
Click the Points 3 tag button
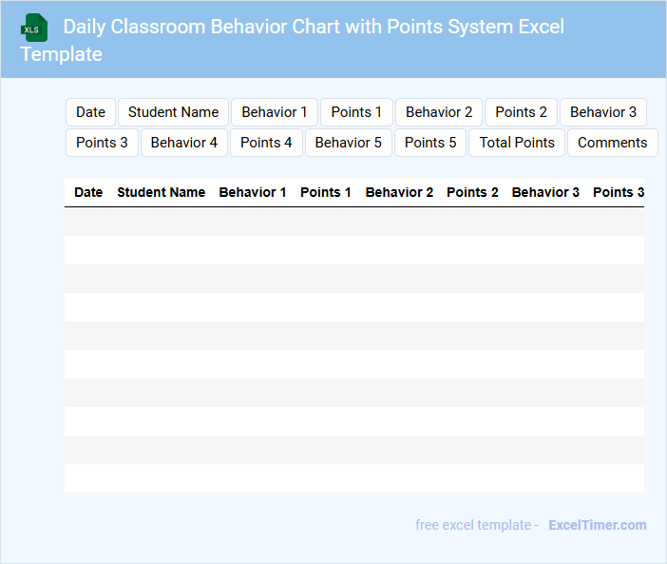(x=102, y=143)
